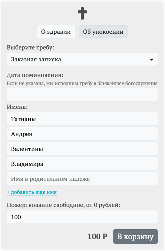Select the «Владимира» name field
The height and width of the screenshot is (251, 165).
tap(82, 164)
